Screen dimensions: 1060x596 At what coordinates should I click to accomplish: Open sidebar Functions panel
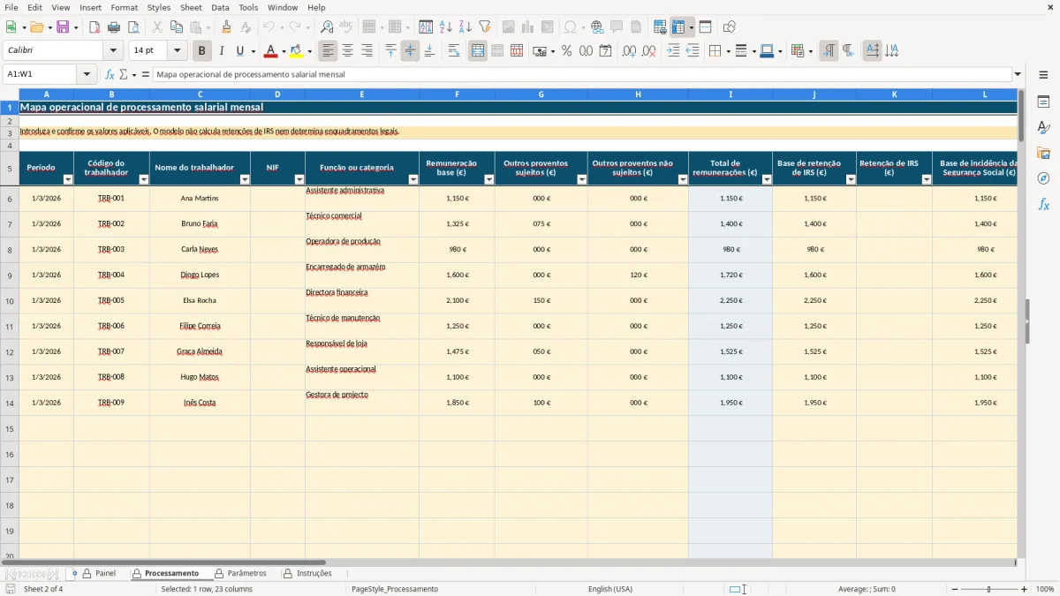point(1043,204)
